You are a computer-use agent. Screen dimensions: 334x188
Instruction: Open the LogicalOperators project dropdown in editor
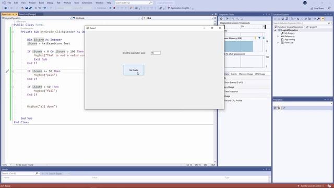tap(37, 18)
